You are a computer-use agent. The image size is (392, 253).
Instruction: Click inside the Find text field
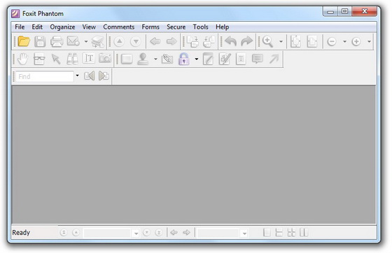(45, 76)
